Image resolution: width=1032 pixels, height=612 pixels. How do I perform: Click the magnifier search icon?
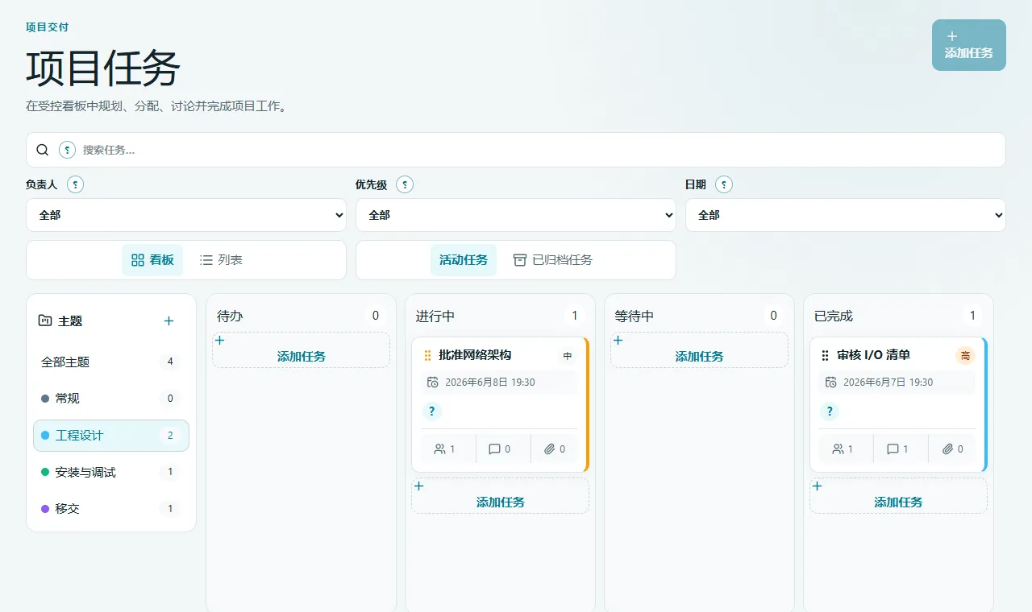coord(43,150)
